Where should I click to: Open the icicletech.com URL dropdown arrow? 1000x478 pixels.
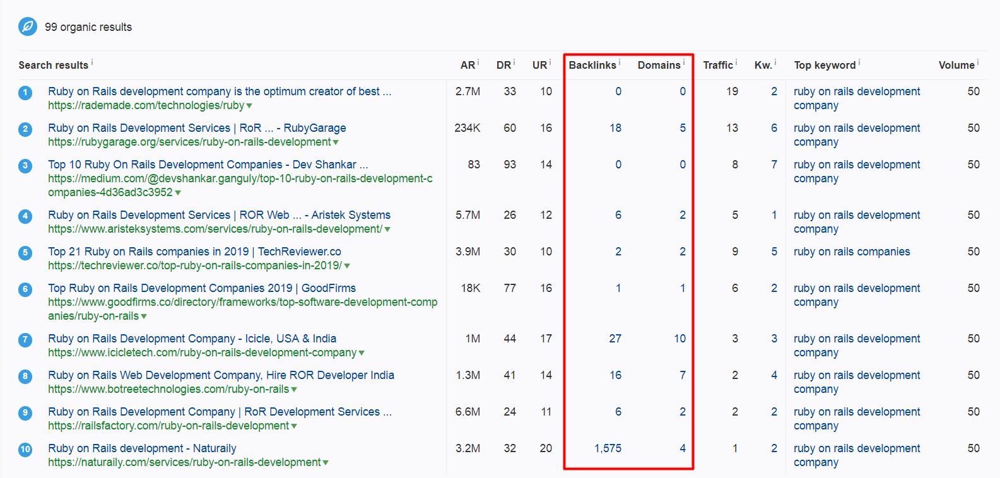[x=362, y=353]
